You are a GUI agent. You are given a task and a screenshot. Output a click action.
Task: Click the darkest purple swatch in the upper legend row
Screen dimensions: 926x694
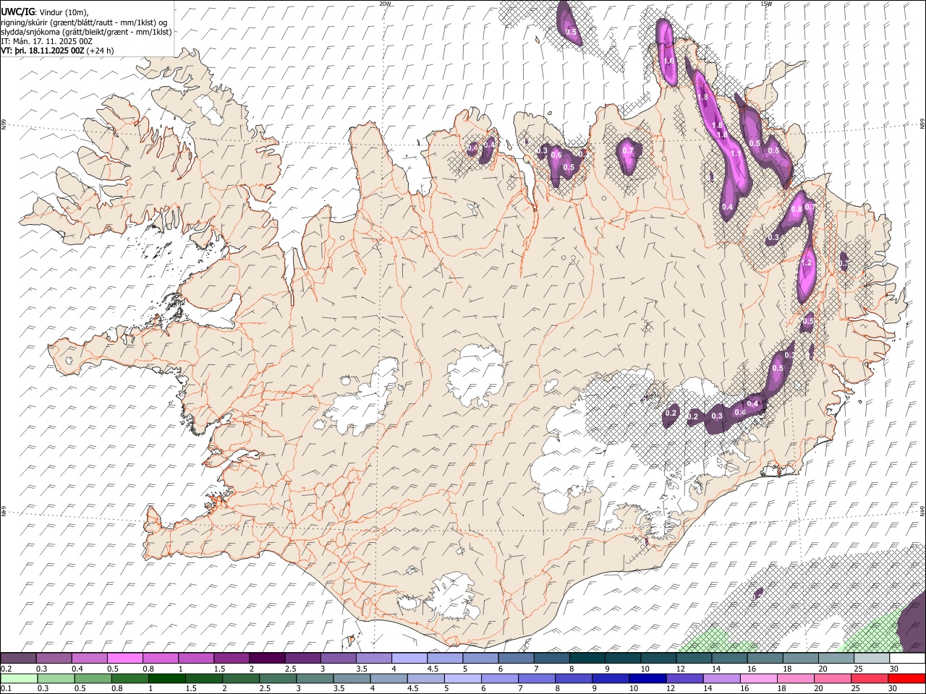(267, 659)
